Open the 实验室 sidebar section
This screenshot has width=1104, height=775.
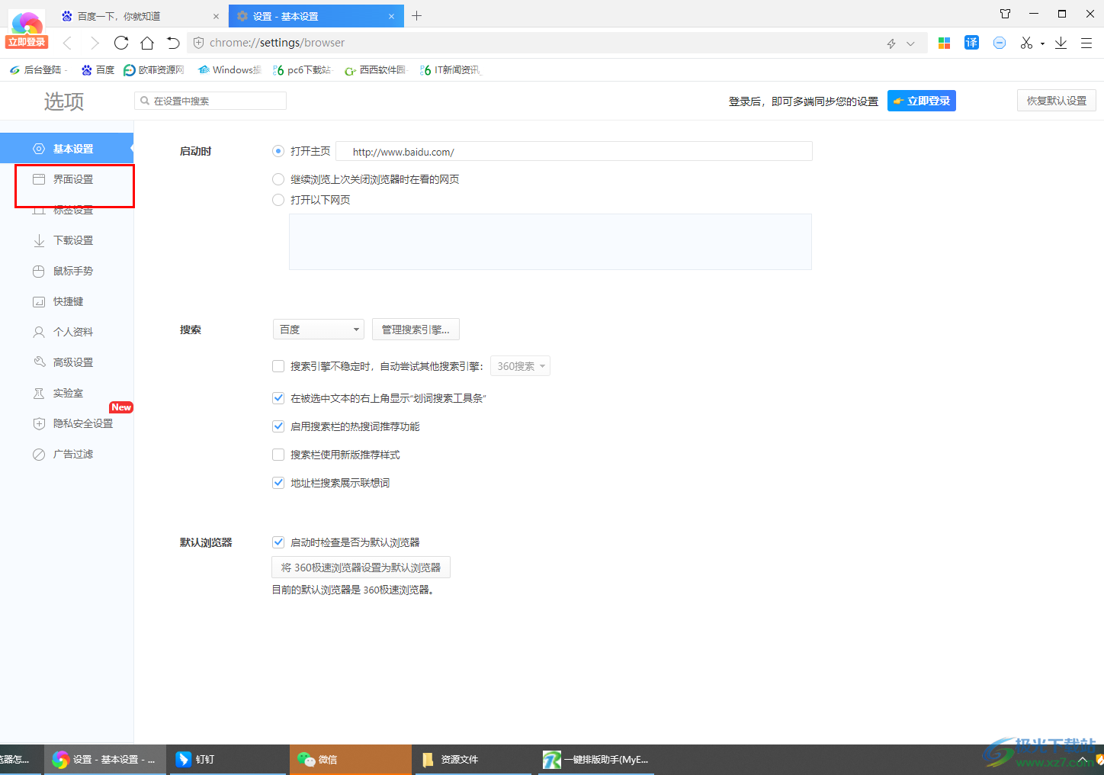[66, 393]
